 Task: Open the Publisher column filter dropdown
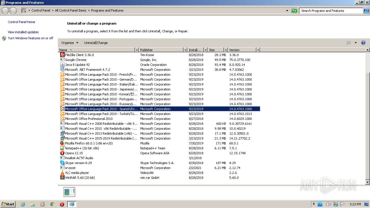[185, 50]
